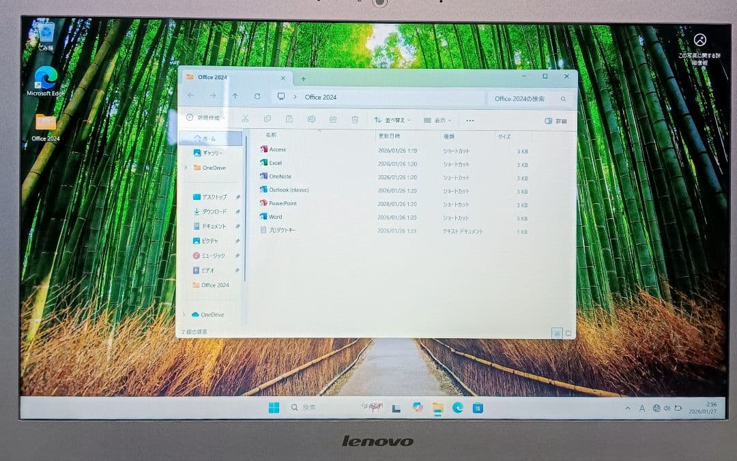Toggle the 詳細 details pane
Screen dimensions: 737x461
tap(556, 121)
